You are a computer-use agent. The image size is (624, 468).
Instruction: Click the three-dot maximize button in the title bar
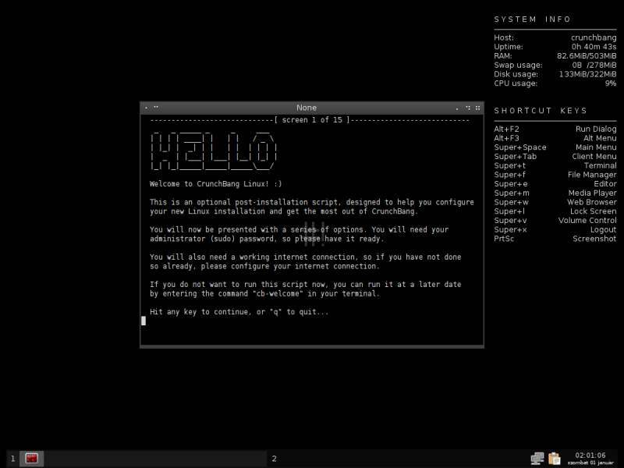coord(468,108)
